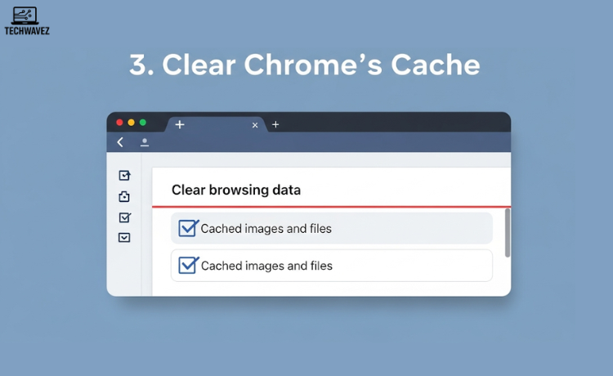This screenshot has width=613, height=376.
Task: Open the profile avatar icon in toolbar
Action: point(145,142)
